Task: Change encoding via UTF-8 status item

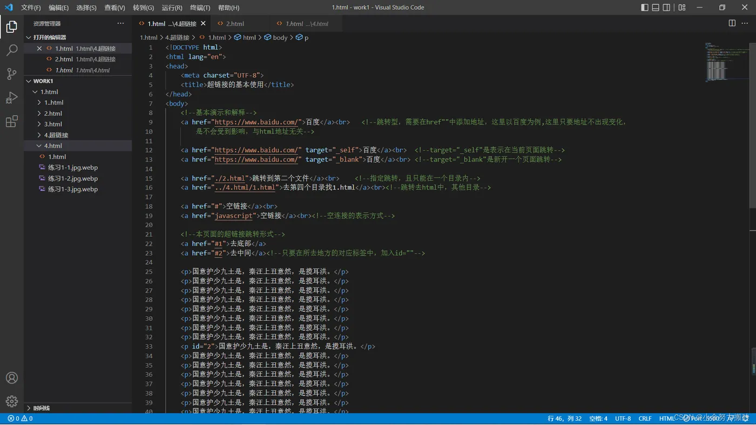Action: pos(623,419)
